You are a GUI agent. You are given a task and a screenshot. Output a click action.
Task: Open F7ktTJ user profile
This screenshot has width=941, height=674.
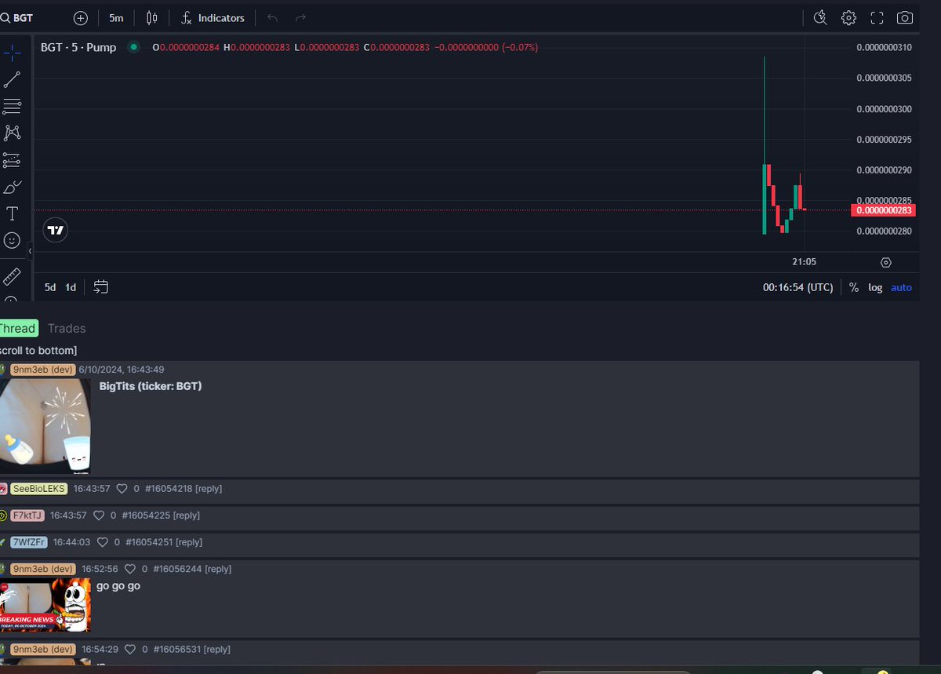pos(27,516)
